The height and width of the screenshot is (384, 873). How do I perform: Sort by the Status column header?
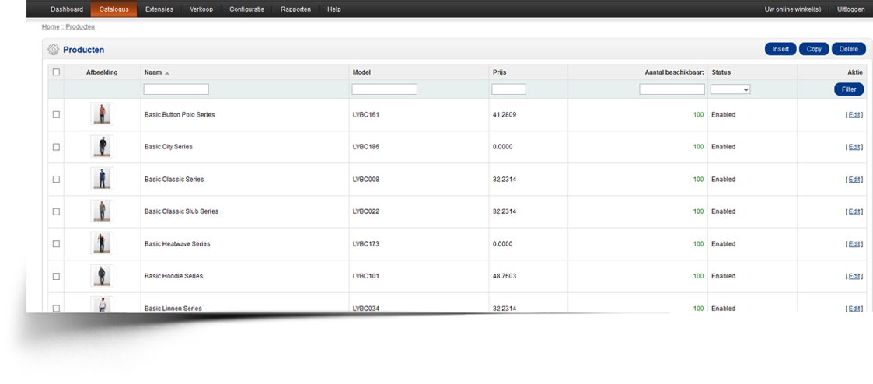pyautogui.click(x=721, y=72)
